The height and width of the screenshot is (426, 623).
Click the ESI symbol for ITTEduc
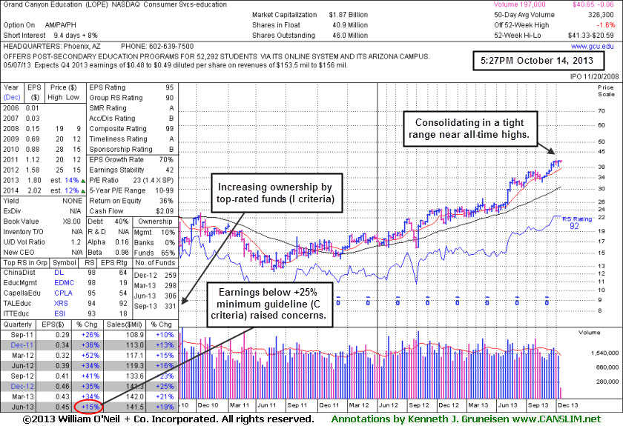[59, 313]
